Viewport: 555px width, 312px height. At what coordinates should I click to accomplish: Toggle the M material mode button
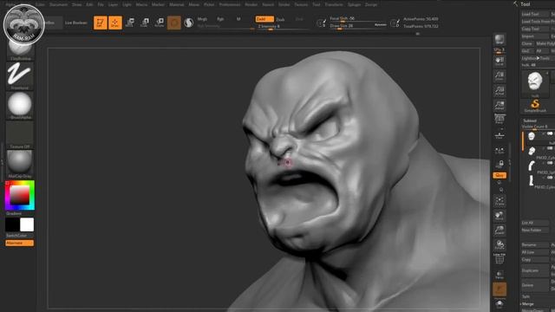pos(238,19)
